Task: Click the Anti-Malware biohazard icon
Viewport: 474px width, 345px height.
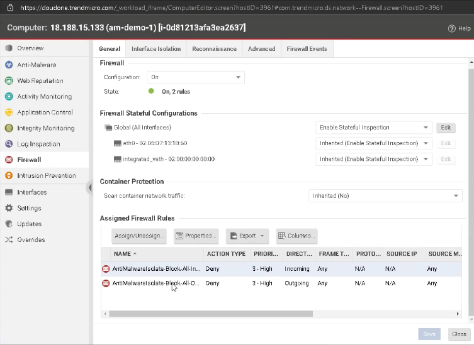Action: pyautogui.click(x=9, y=65)
